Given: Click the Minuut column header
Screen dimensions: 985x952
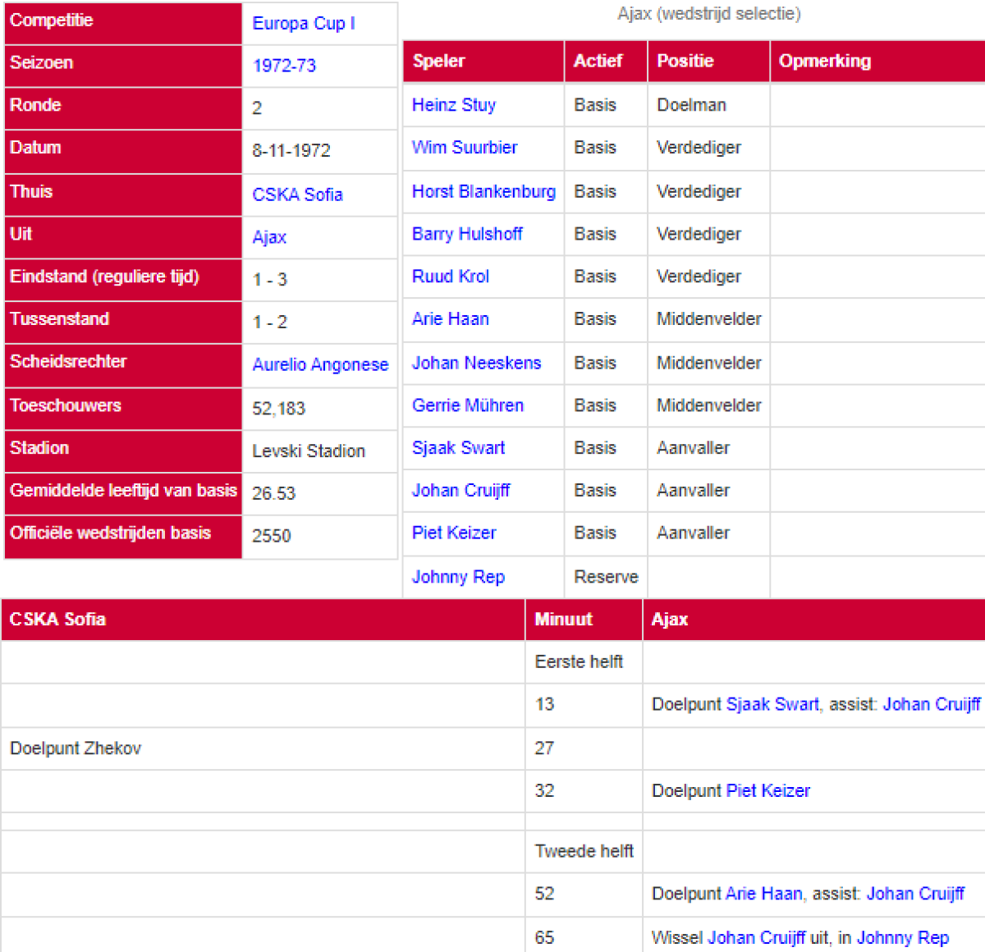Looking at the screenshot, I should 563,620.
